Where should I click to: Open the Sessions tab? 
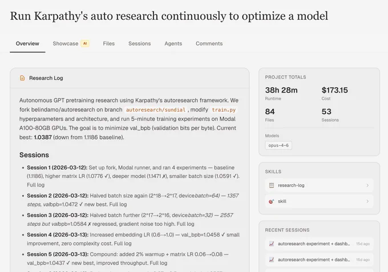140,43
